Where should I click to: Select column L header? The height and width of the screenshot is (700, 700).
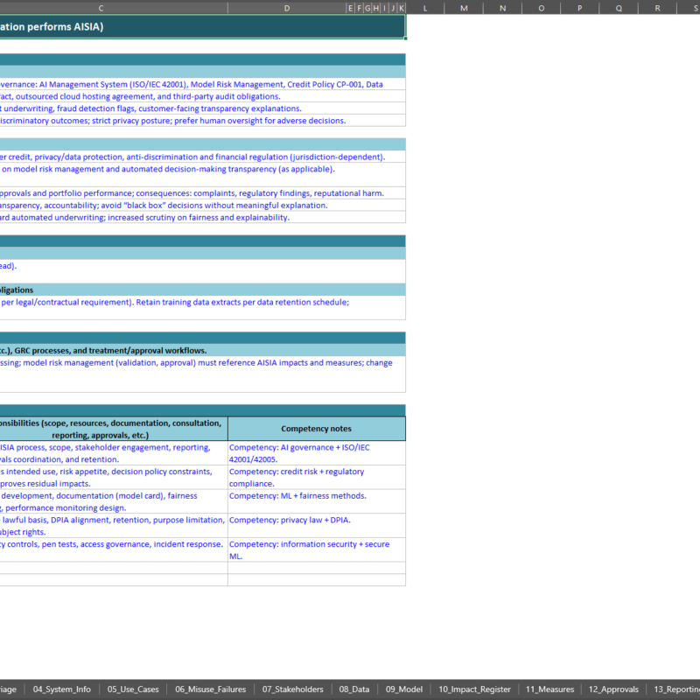[425, 8]
